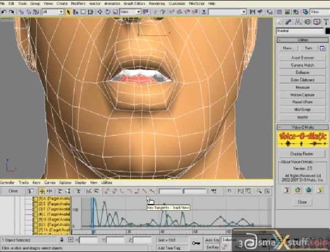Open the Graph Editors menu
The width and height of the screenshot is (330, 252).
pyautogui.click(x=134, y=4)
